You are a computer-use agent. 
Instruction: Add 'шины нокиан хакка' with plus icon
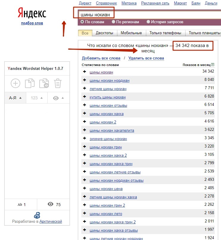pyautogui.click(x=85, y=113)
